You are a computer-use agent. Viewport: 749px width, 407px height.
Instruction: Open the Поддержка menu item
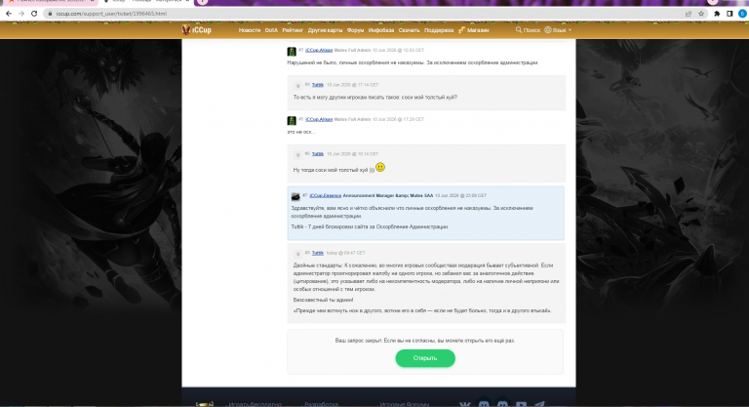point(439,30)
